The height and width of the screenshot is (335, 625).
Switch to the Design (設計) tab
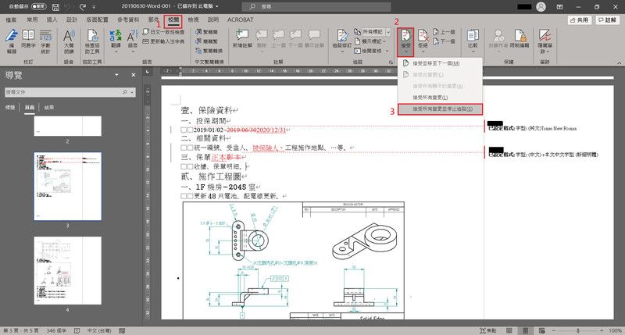click(72, 20)
